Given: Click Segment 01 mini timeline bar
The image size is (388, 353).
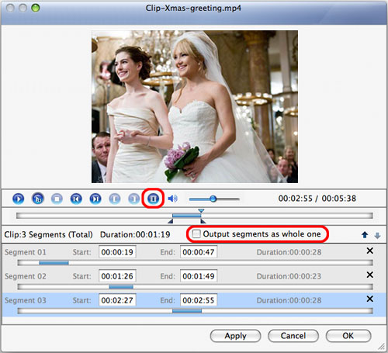Looking at the screenshot, I should (x=196, y=263).
